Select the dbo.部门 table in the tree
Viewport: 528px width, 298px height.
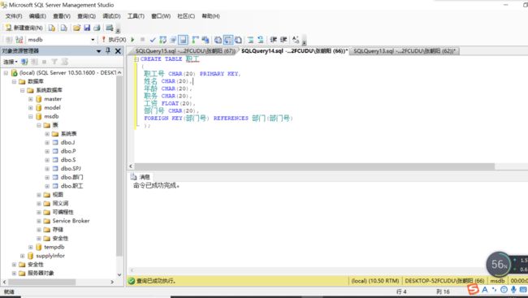(71, 177)
